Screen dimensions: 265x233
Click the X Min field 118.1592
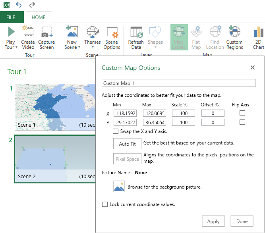coord(125,113)
